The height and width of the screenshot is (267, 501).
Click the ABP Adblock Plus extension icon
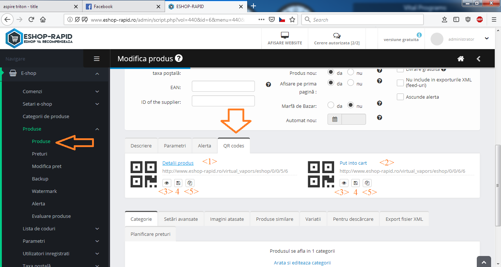point(480,19)
